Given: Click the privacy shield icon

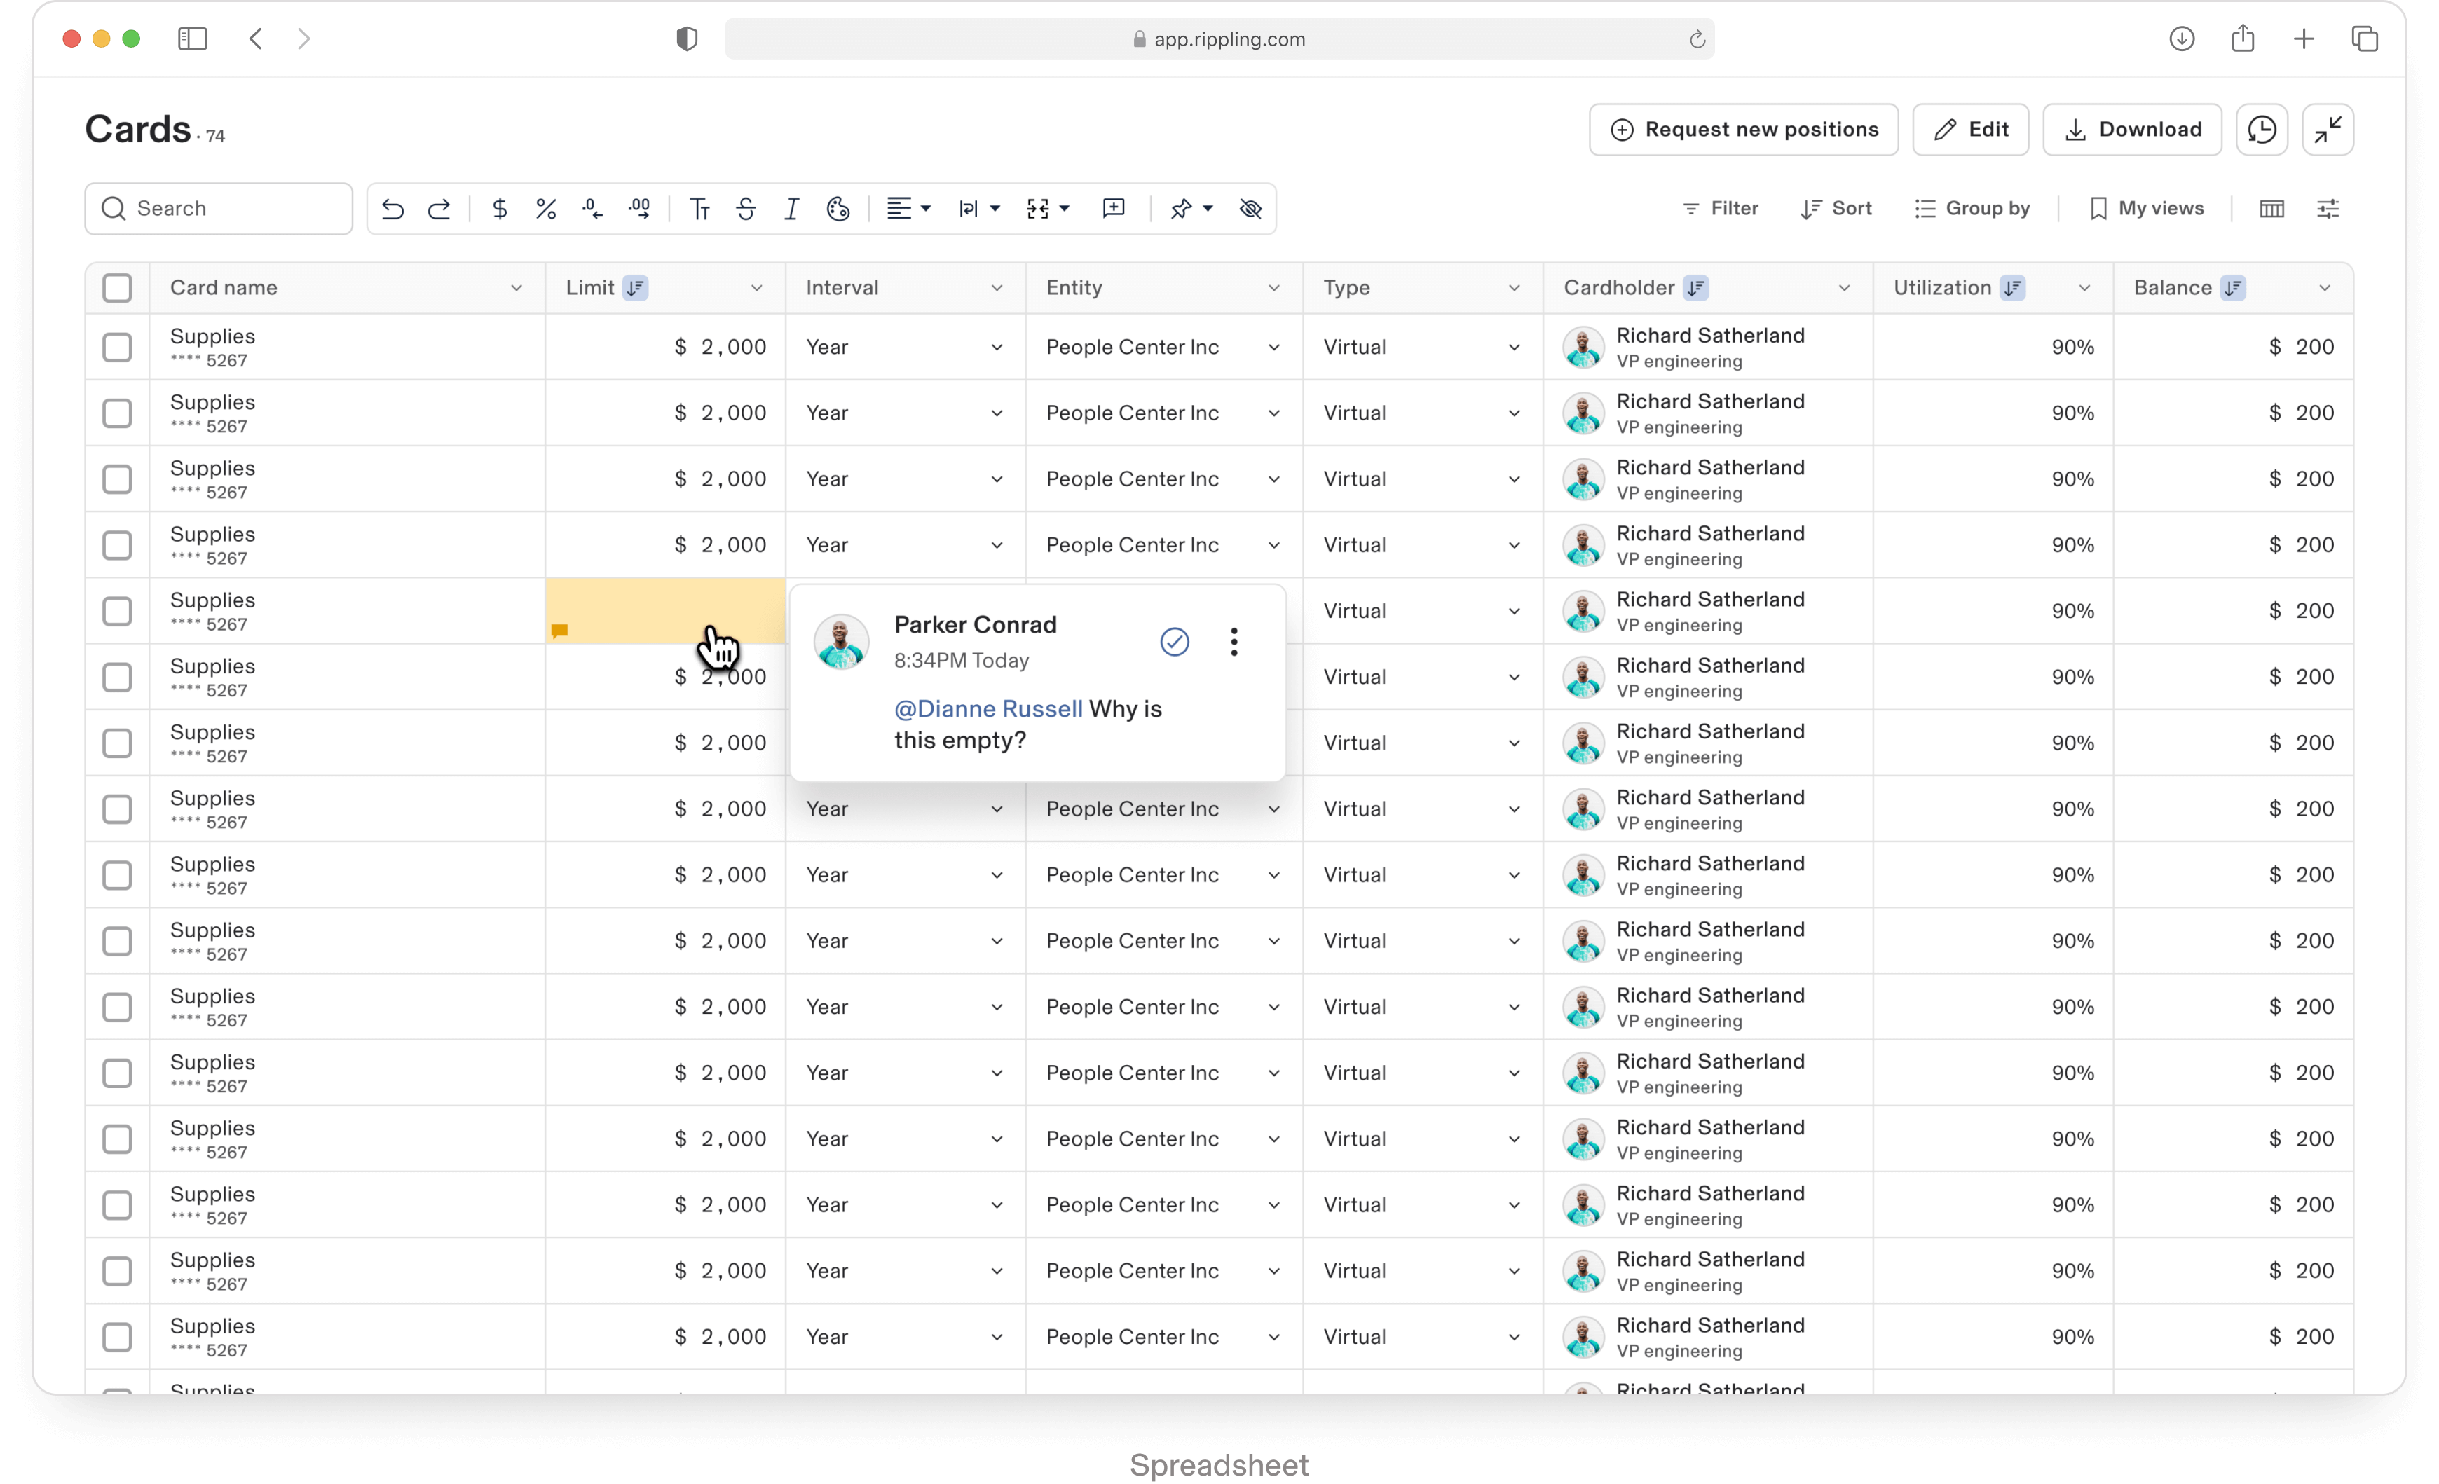Looking at the screenshot, I should pos(687,39).
